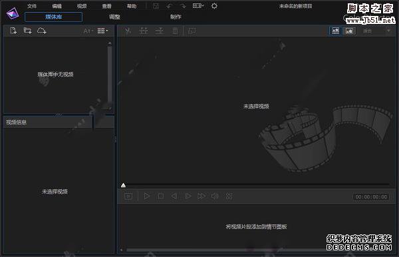Click the save project icon

tap(156, 6)
